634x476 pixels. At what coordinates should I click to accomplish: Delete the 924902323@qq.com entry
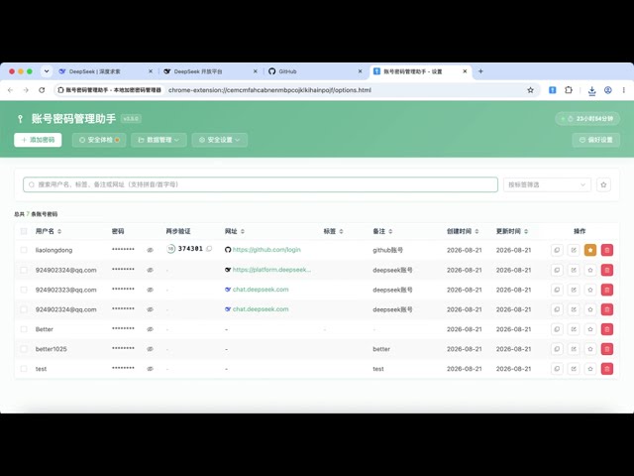[607, 290]
